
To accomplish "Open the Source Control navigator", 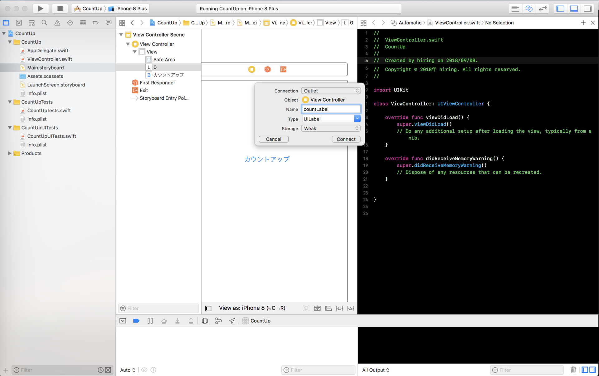I will coord(19,22).
